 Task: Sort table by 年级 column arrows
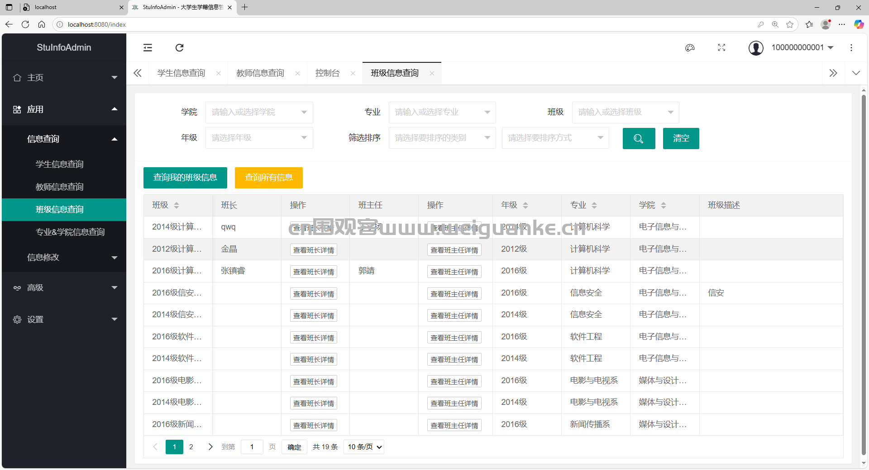coord(525,205)
